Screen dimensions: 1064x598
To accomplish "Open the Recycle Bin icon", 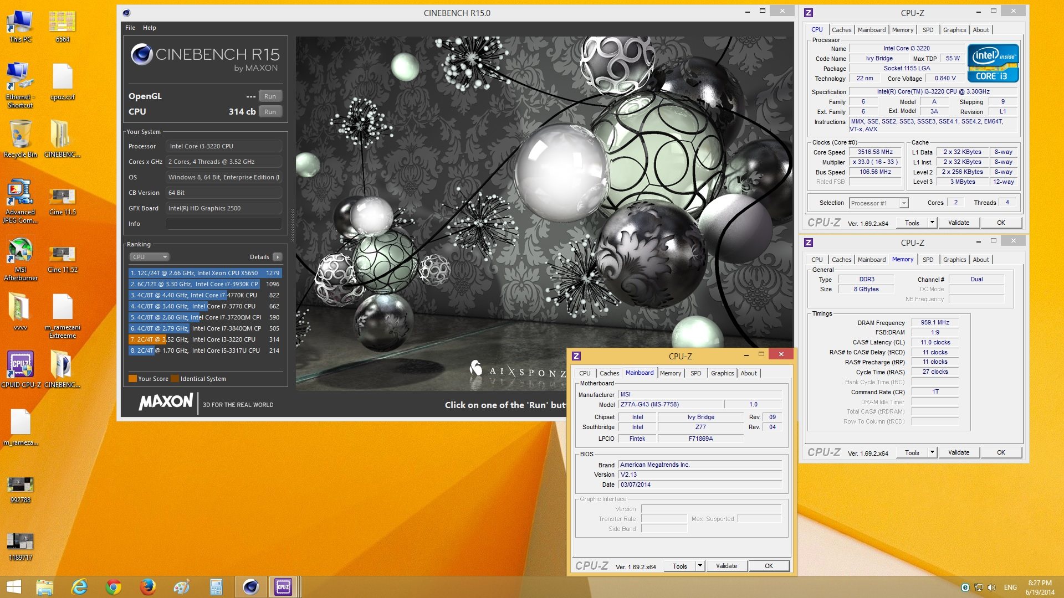I will click(x=20, y=139).
